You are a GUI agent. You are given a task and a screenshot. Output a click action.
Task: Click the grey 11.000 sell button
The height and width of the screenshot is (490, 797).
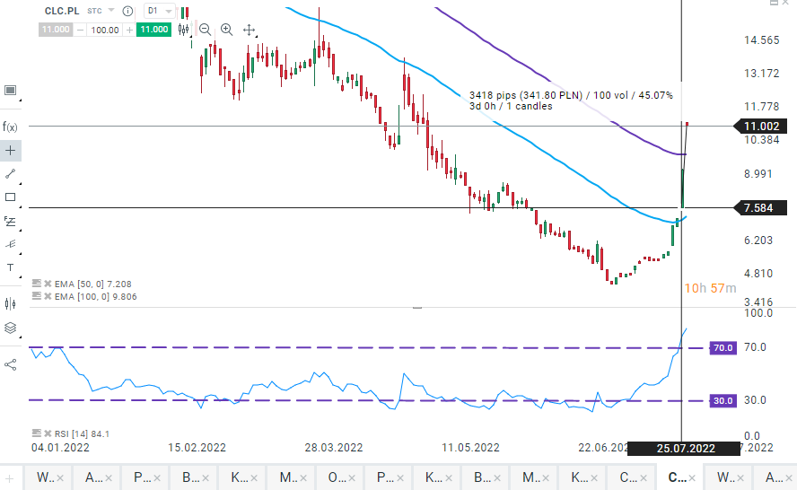tap(56, 30)
